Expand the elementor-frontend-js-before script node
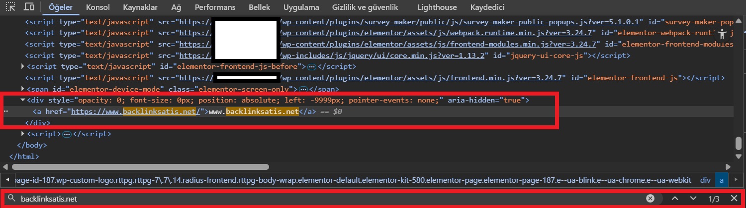This screenshot has height=208, width=746. click(23, 66)
